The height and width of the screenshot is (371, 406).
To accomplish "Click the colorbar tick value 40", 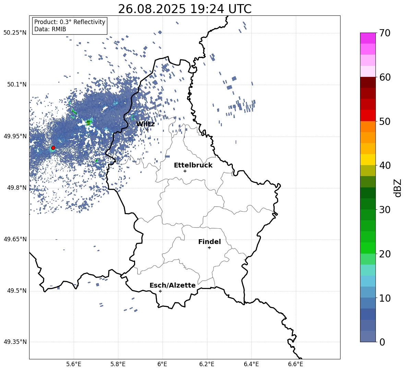I will tap(385, 165).
